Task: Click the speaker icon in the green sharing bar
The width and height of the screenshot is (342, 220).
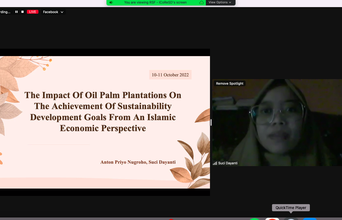Action: coord(111,2)
